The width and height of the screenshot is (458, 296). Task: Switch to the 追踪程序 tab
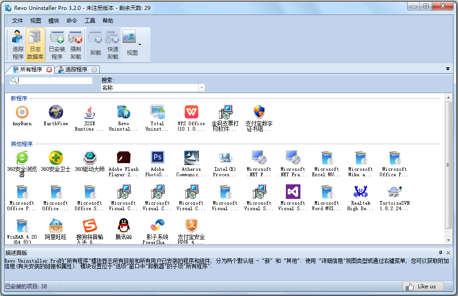tap(76, 70)
